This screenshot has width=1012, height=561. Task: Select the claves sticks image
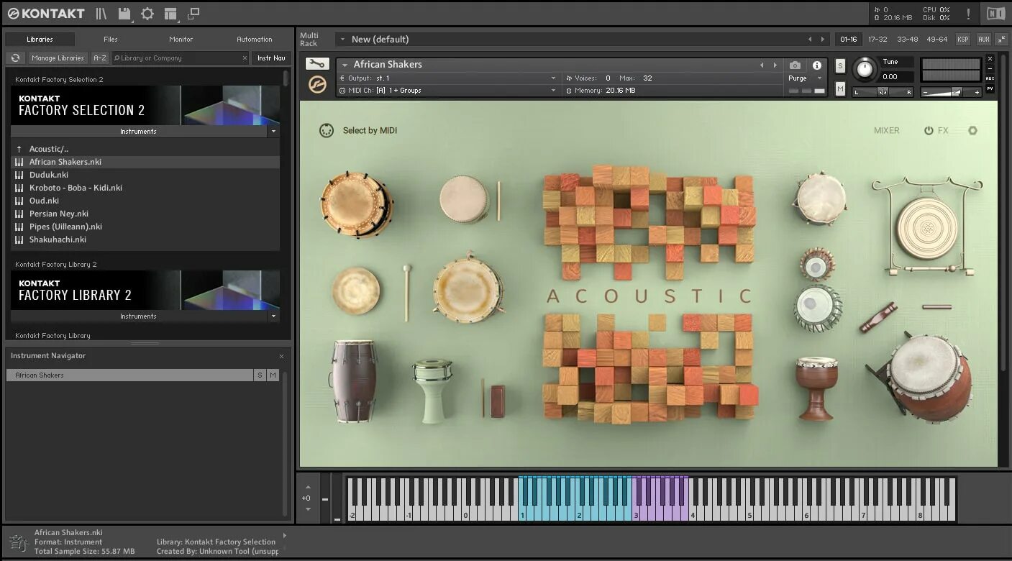point(878,317)
